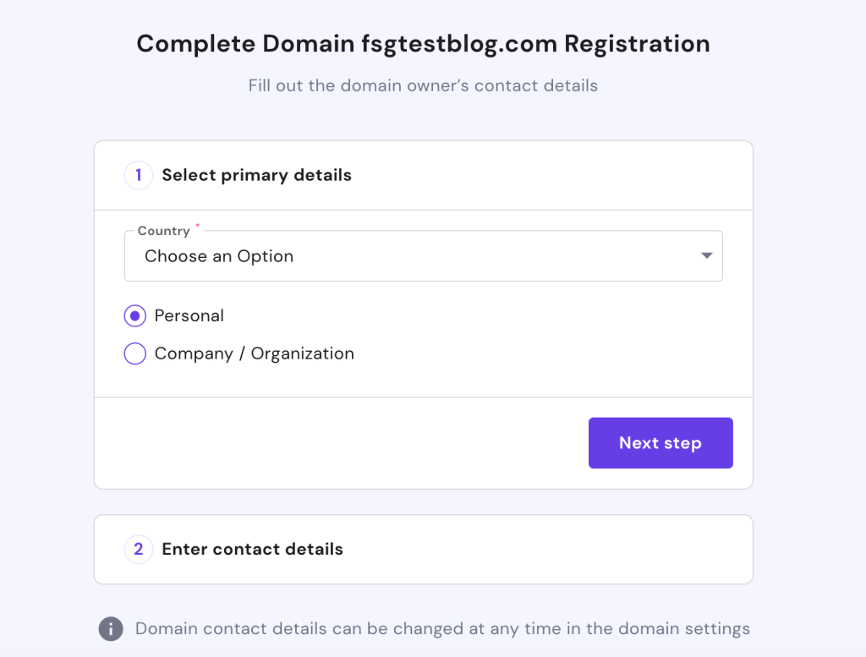Collapse the Select primary details section header
866x657 pixels.
[x=424, y=176]
